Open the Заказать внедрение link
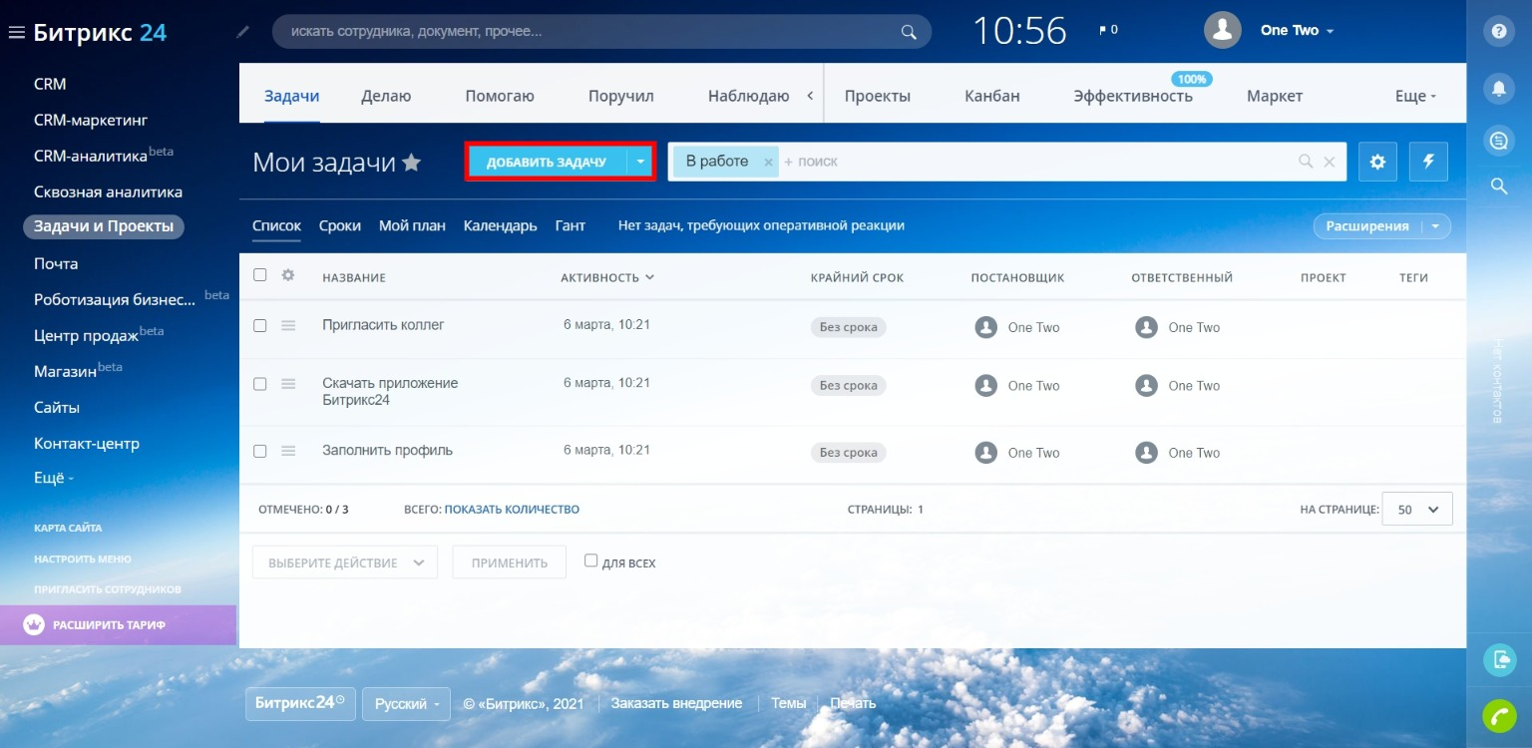Screen dimensions: 1532x748 pyautogui.click(x=677, y=703)
